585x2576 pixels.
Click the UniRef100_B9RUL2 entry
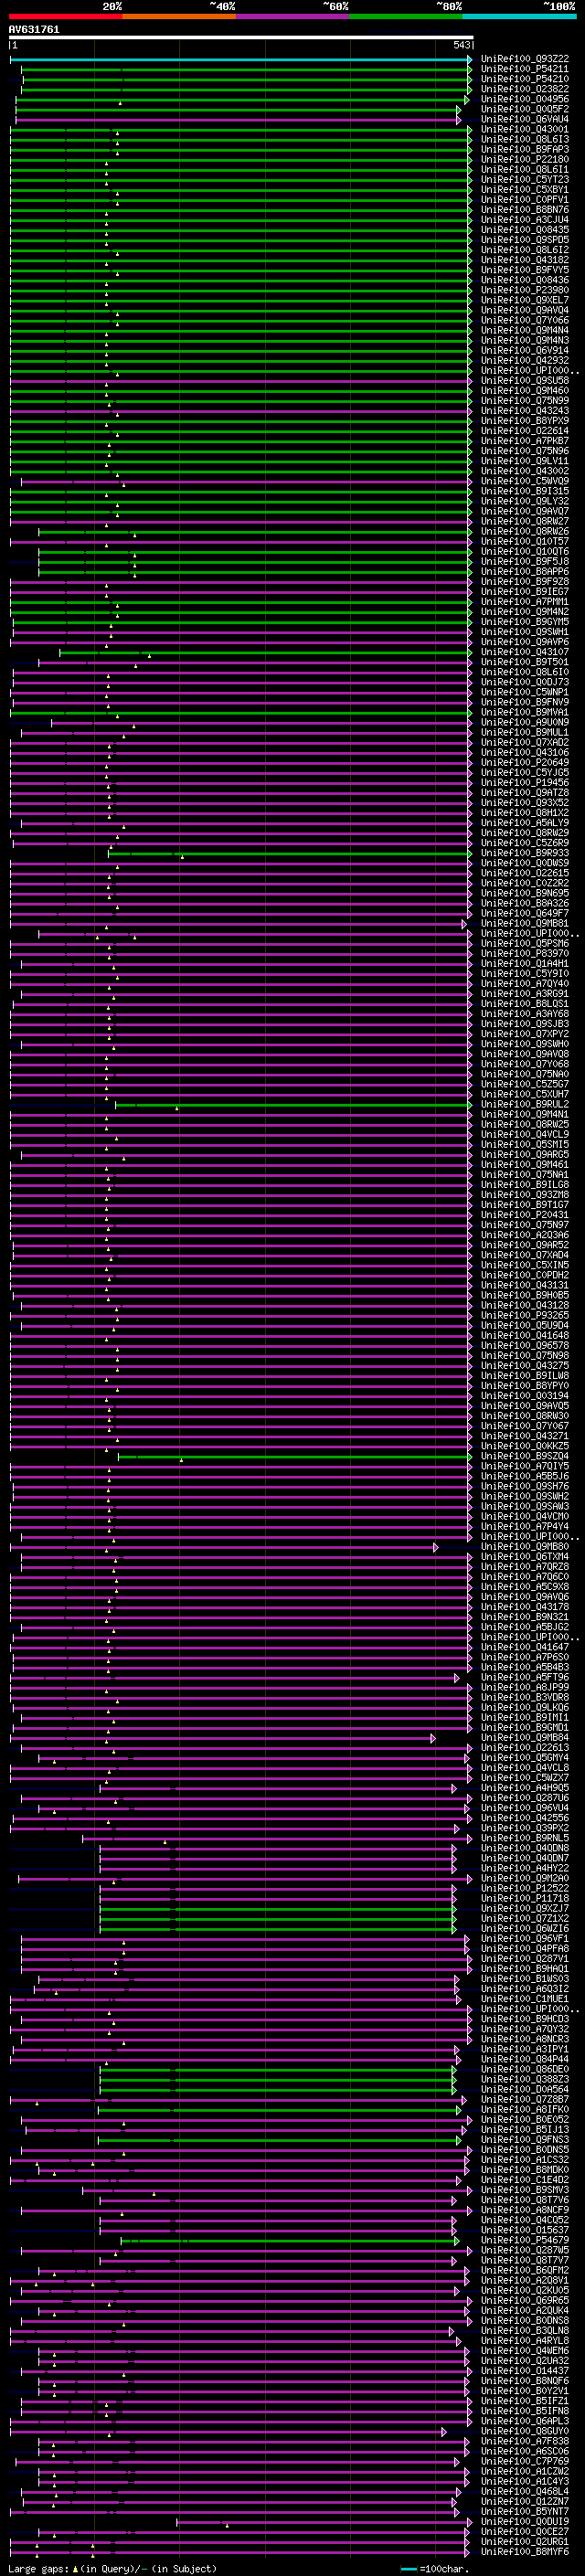525,1104
